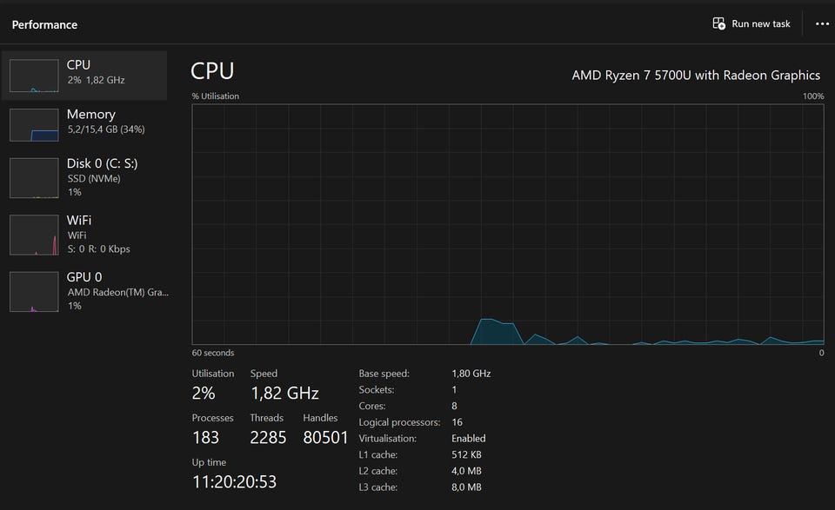The width and height of the screenshot is (835, 510).
Task: Click the AMD Radeon(TM) Gra... GPU name
Action: [x=117, y=292]
